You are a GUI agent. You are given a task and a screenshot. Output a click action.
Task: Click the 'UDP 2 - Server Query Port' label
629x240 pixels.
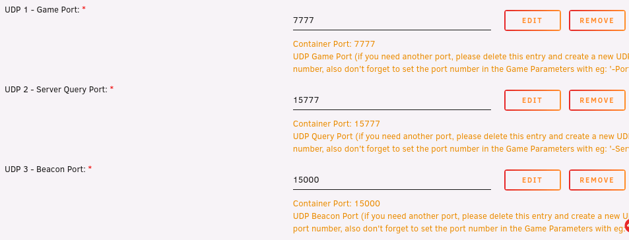coord(56,90)
